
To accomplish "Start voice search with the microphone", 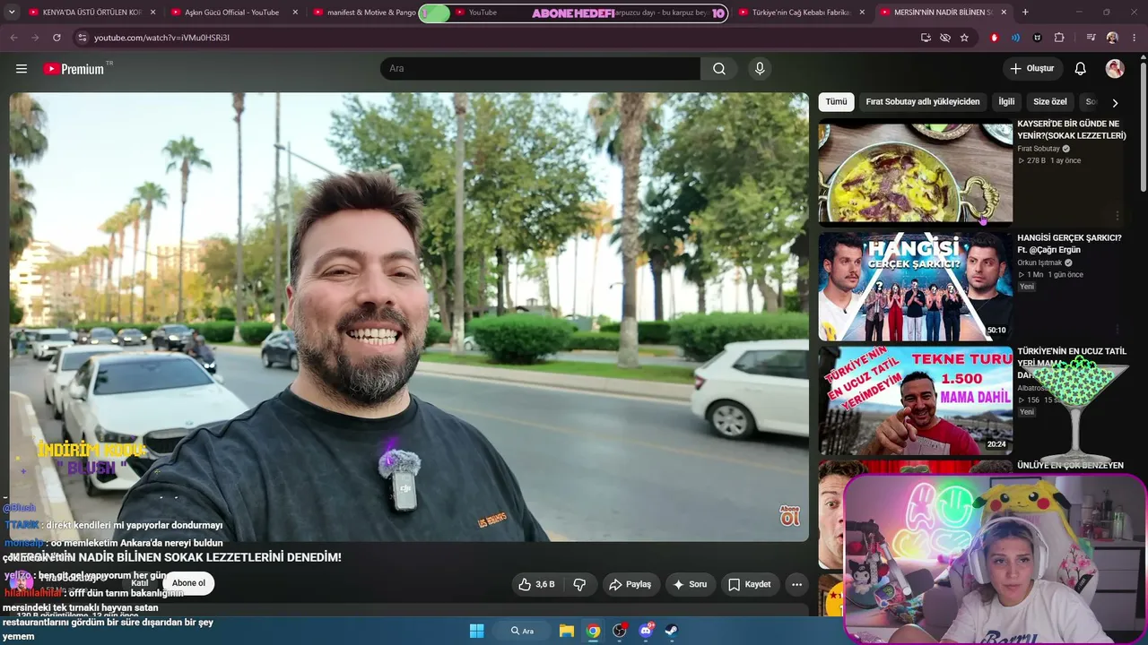I will tap(760, 69).
